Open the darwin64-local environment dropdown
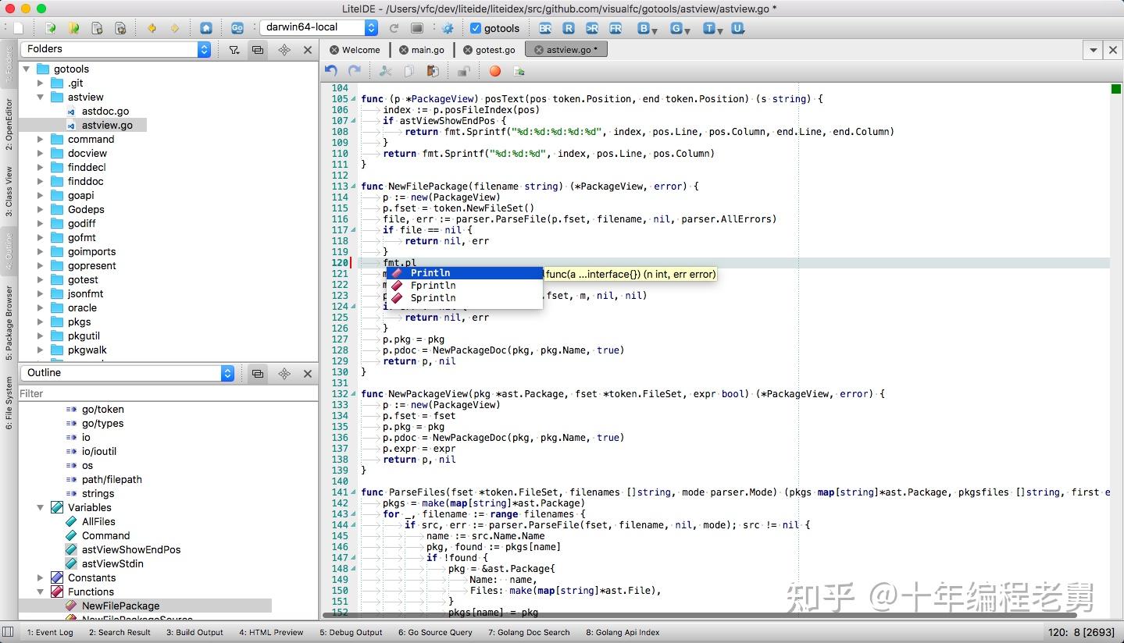This screenshot has width=1124, height=643. (319, 27)
